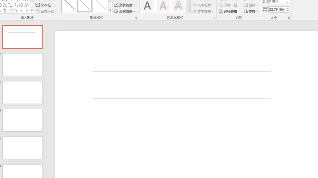Screen dimensions: 318x178
Task: Click the 文本框 (Text Box) button
Action: point(45,5)
